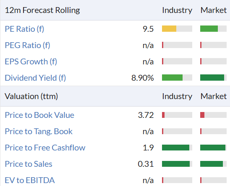Click the EPS Growth Industry bar
Screen dimensions: 230x186
coord(177,61)
